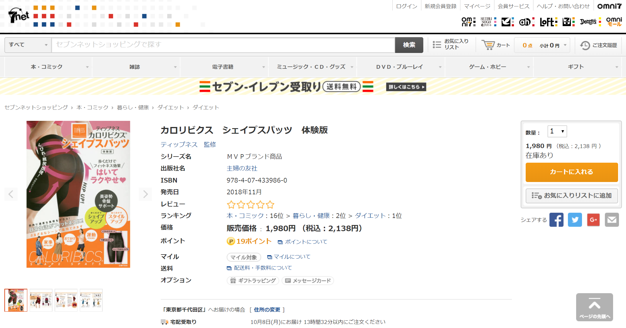Viewport: 626px width, 328px height.
Task: Share on Twitter
Action: [575, 220]
